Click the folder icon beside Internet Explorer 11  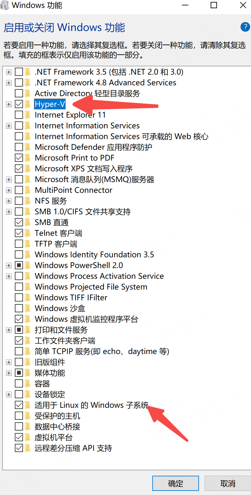(x=28, y=115)
